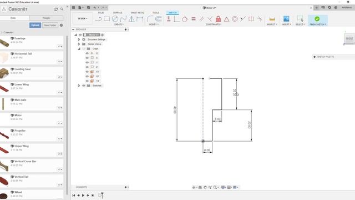Image resolution: width=355 pixels, height=200 pixels.
Task: Toggle visibility of origin point O
Action: (87, 53)
